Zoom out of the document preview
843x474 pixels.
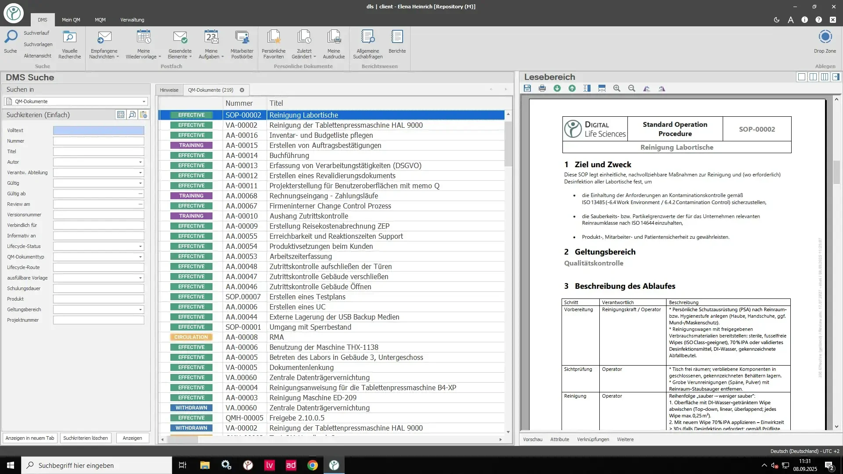[631, 88]
